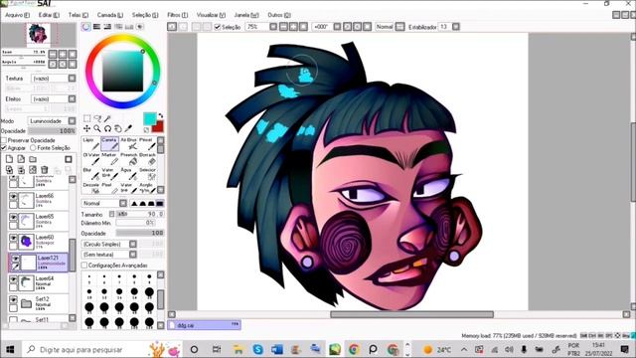Show the RGB slider panel
Image resolution: width=636 pixels, height=358 pixels.
coord(97,27)
